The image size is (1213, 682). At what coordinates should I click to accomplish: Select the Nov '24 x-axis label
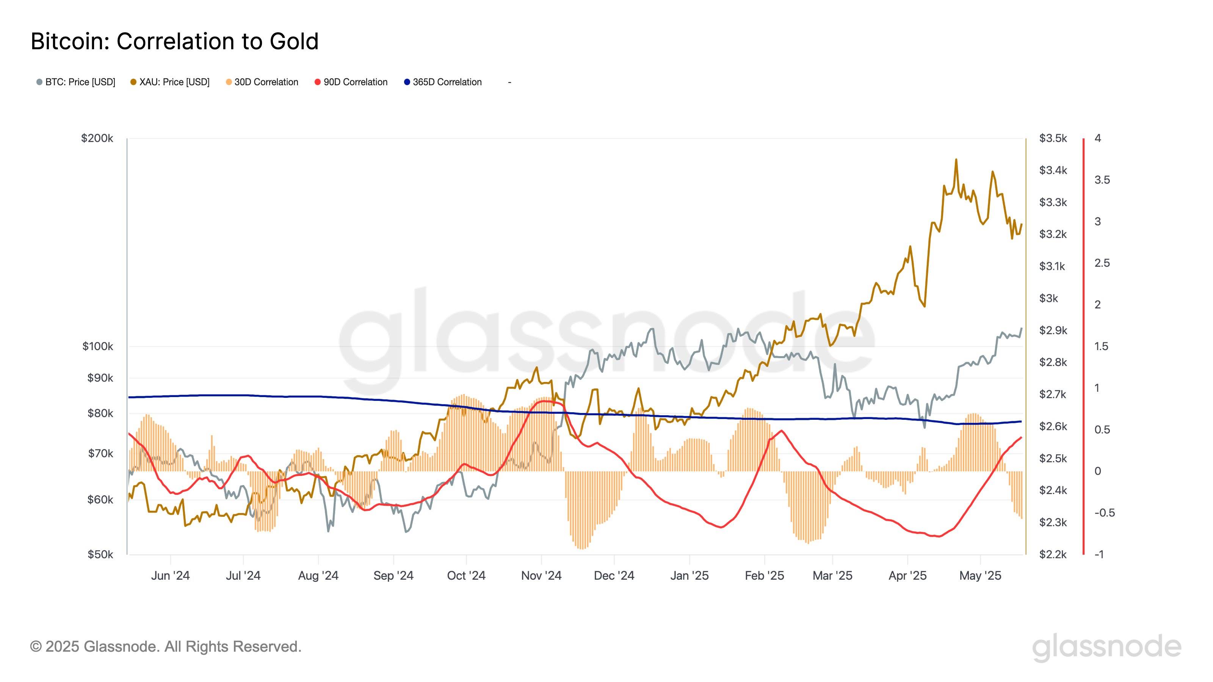(541, 576)
